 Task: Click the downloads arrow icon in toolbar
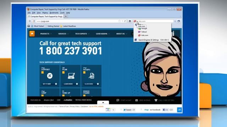(x=175, y=21)
